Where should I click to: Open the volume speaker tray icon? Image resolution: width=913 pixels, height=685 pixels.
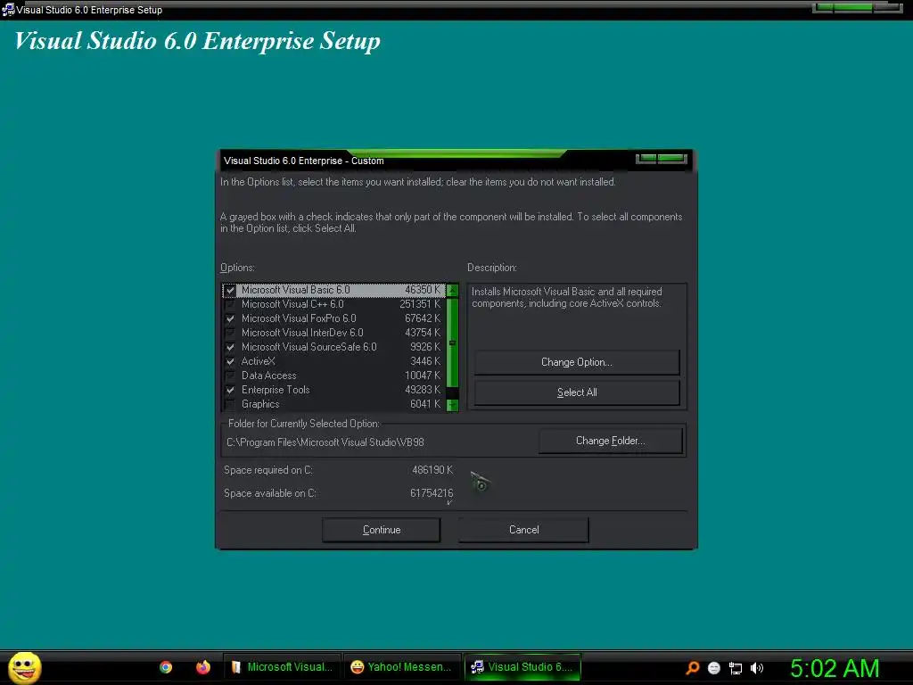756,668
